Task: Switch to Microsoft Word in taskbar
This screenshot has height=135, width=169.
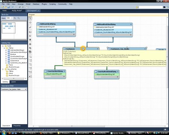Action: [x=83, y=133]
